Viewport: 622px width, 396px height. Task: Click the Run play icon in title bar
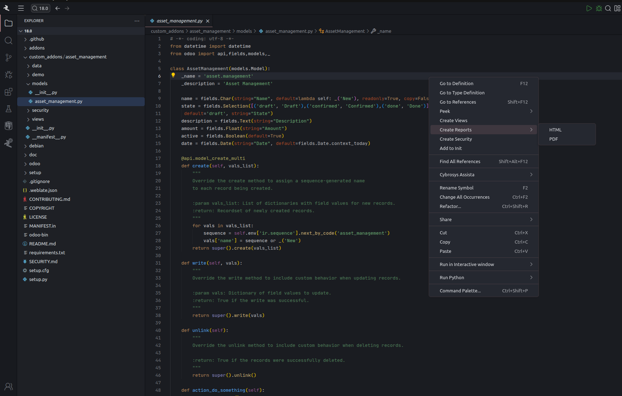[x=589, y=8]
